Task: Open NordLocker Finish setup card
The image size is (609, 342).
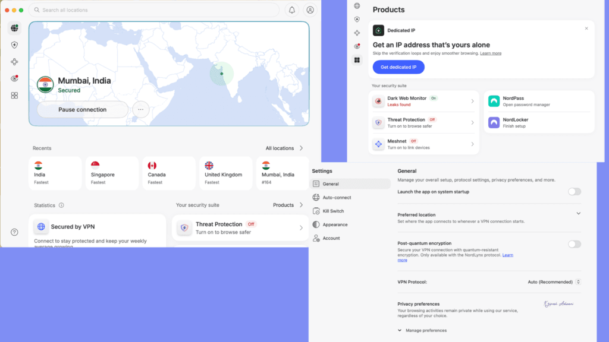Action: point(539,122)
